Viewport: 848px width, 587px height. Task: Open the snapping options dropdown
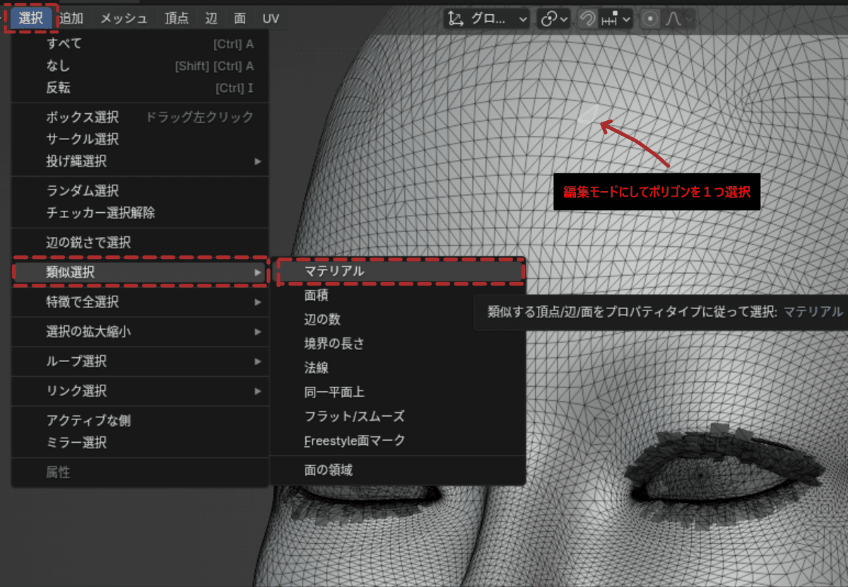(x=616, y=19)
